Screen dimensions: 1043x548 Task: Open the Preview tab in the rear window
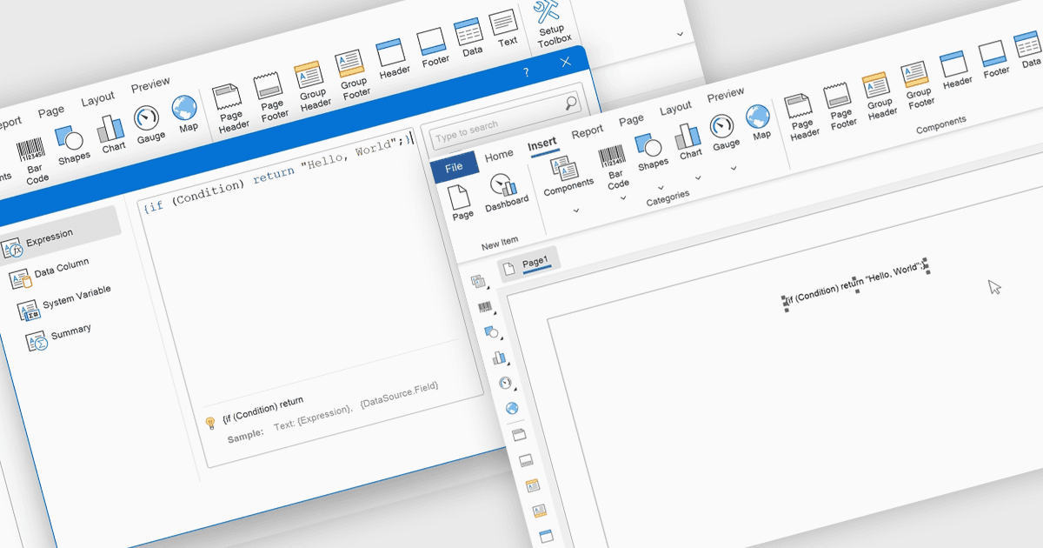[x=149, y=85]
